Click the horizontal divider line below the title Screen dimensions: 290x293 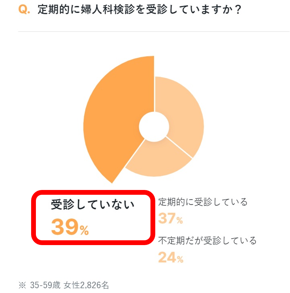click(154, 31)
